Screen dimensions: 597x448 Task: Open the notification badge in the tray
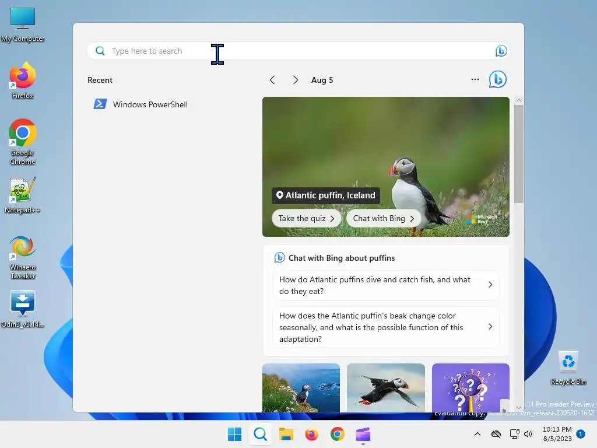coord(581,434)
